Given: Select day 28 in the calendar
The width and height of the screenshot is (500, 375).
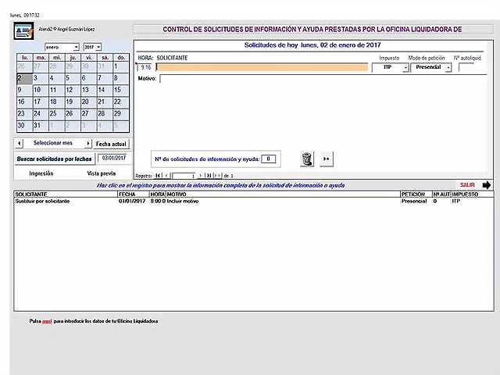Looking at the screenshot, I should [x=105, y=113].
